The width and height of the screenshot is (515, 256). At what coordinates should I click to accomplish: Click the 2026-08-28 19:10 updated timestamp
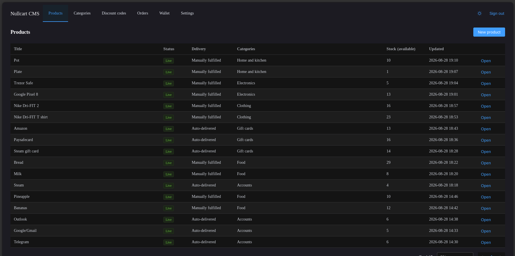point(443,60)
